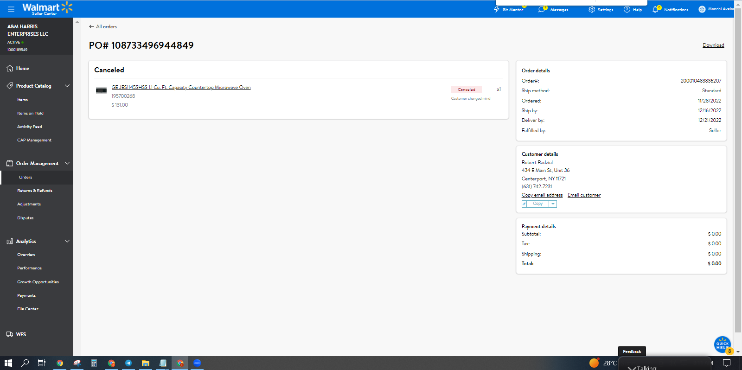
Task: Open the Feedback tab button
Action: [x=632, y=351]
